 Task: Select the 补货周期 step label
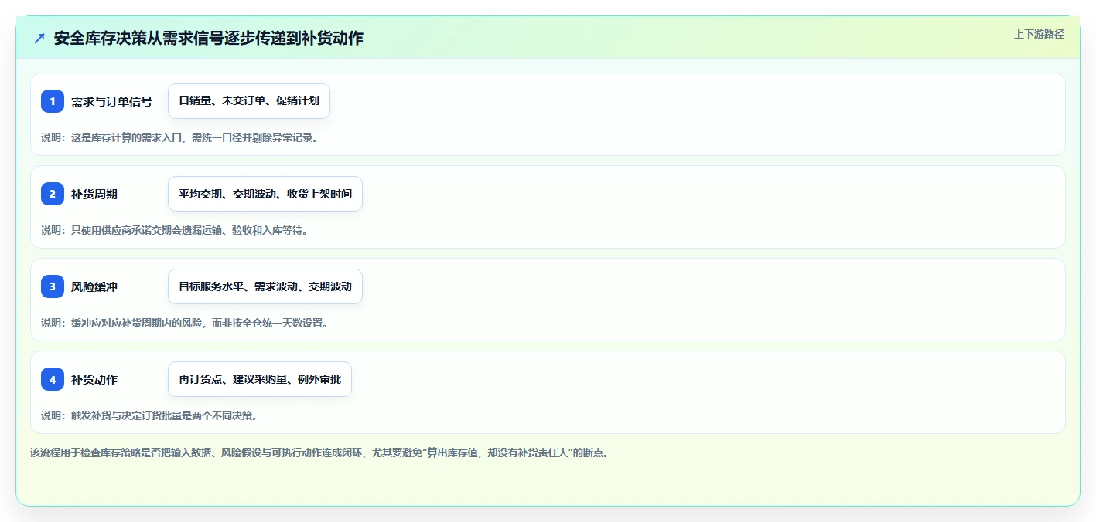point(94,194)
